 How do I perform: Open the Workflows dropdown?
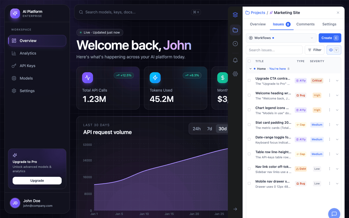click(281, 38)
